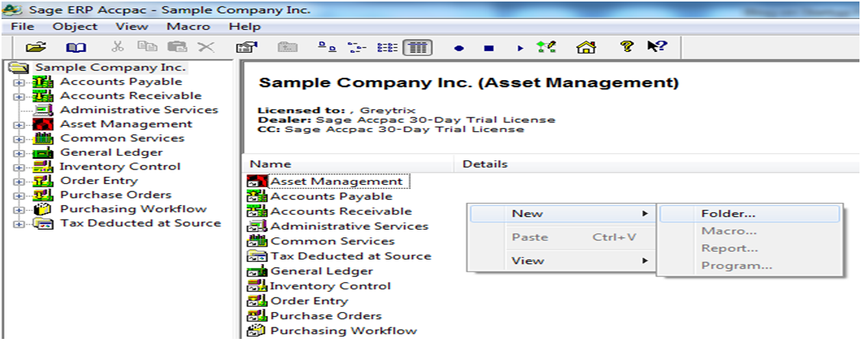Select Order Entry in the name list
This screenshot has width=861, height=345.
309,301
